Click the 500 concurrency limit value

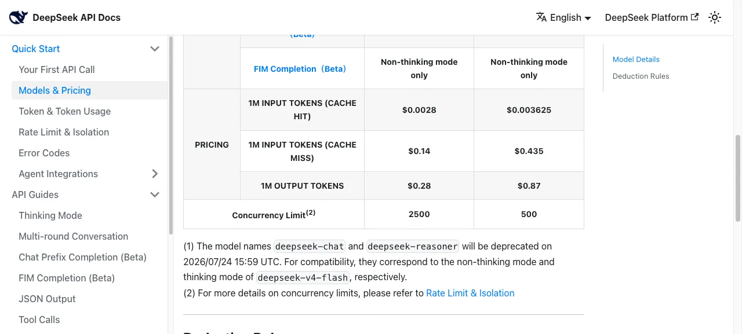pos(529,214)
